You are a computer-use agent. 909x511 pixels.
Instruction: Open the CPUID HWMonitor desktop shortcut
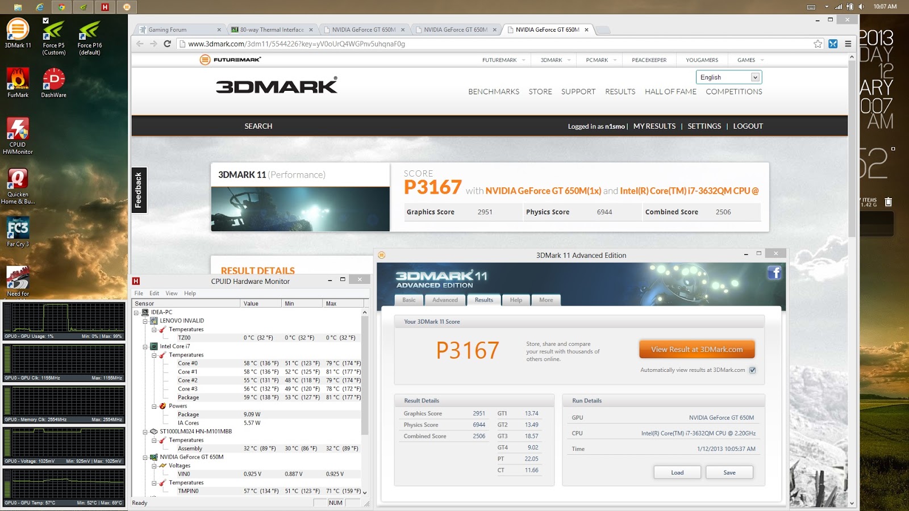coord(18,136)
